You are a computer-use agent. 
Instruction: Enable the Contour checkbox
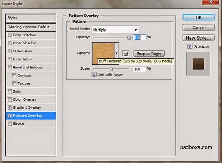(14, 76)
